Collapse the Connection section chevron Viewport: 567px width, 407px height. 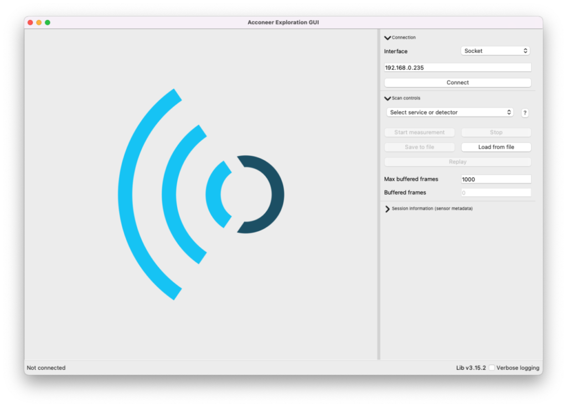pos(387,38)
